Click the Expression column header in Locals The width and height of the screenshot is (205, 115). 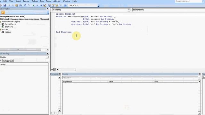[x=85, y=82]
